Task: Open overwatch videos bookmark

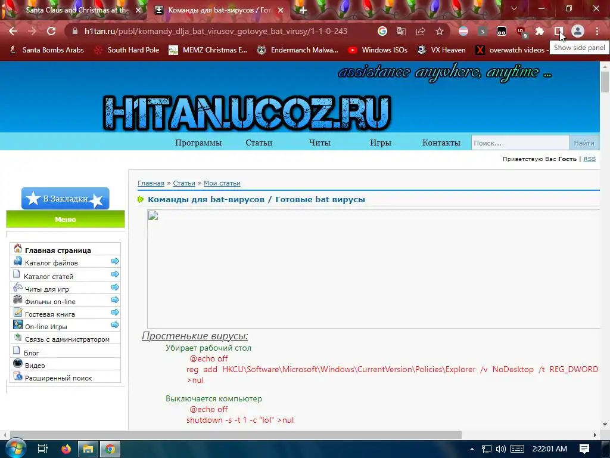Action: tap(512, 50)
